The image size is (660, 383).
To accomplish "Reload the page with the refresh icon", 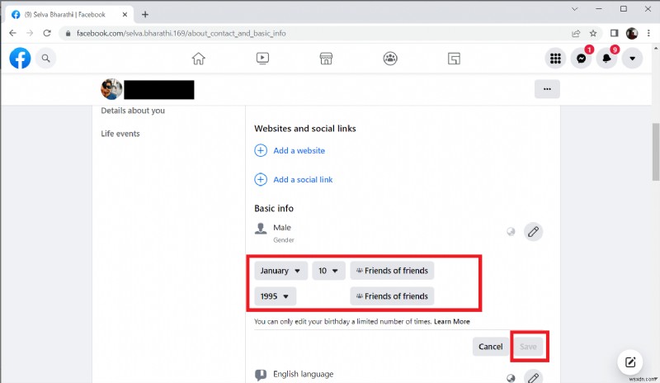I will 47,33.
